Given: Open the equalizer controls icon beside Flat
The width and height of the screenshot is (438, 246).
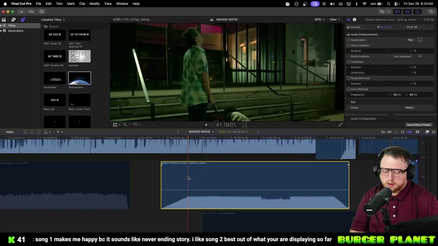Looking at the screenshot, I should pyautogui.click(x=420, y=40).
